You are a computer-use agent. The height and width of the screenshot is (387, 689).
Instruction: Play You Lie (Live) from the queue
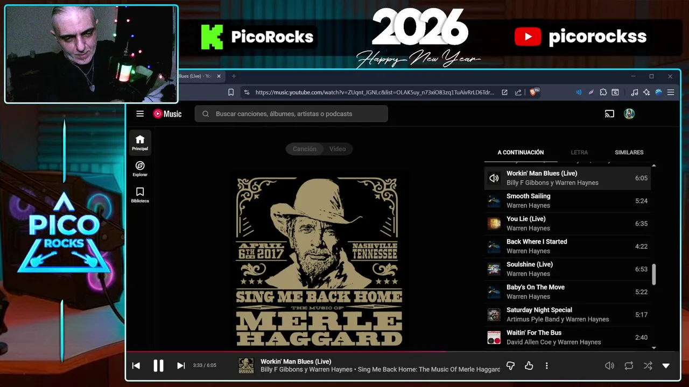click(x=567, y=224)
